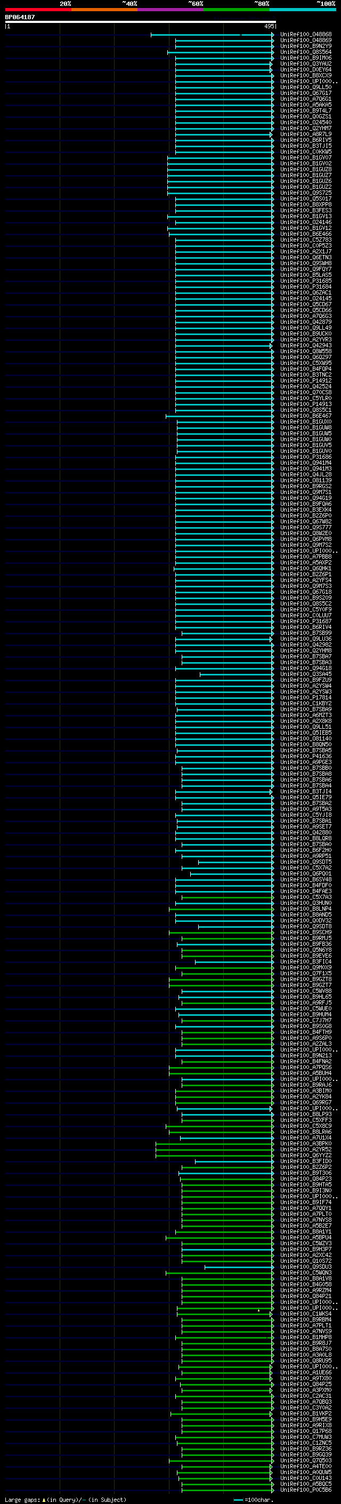Click the query name BP064187

tap(20, 17)
